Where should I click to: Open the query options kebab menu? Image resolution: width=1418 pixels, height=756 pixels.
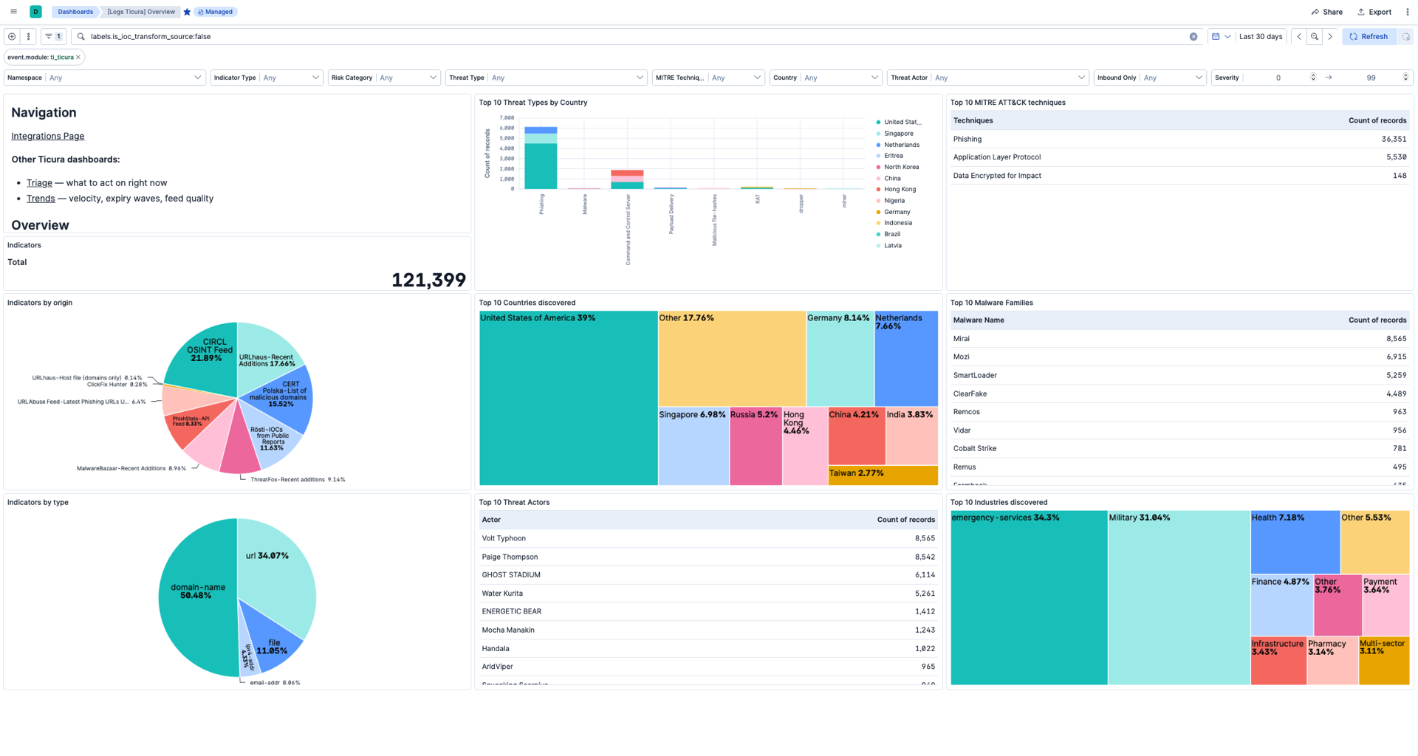pyautogui.click(x=28, y=36)
